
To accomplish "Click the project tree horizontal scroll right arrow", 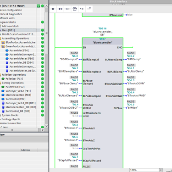I will pyautogui.click(x=43, y=130).
